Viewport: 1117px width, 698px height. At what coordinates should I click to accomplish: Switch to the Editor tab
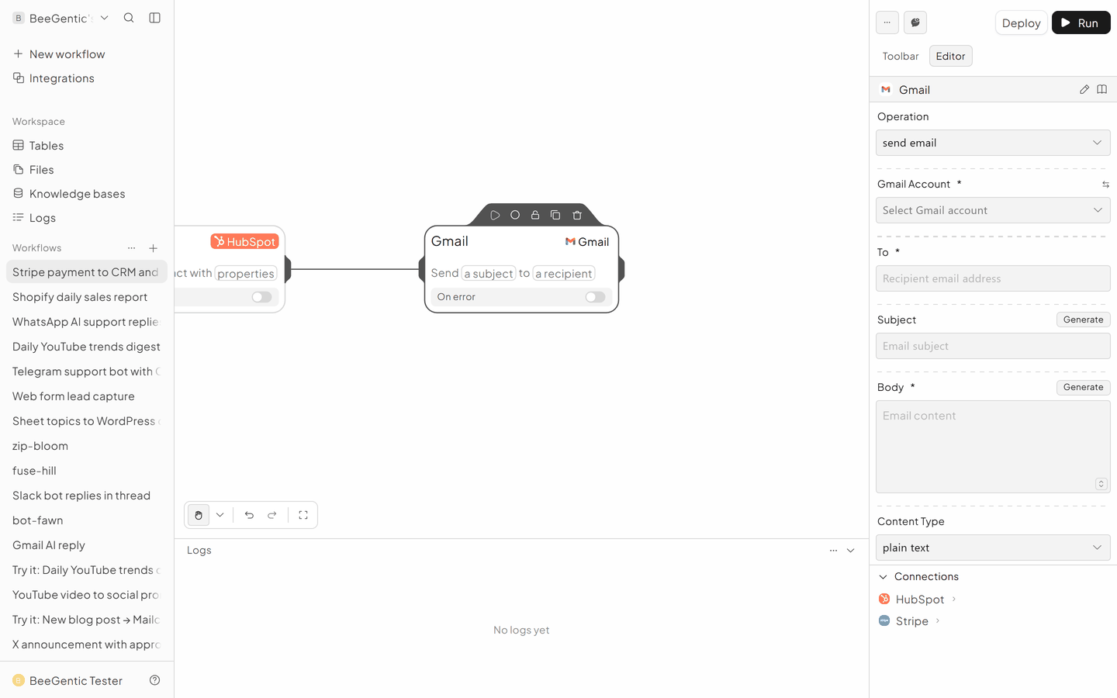pos(950,56)
